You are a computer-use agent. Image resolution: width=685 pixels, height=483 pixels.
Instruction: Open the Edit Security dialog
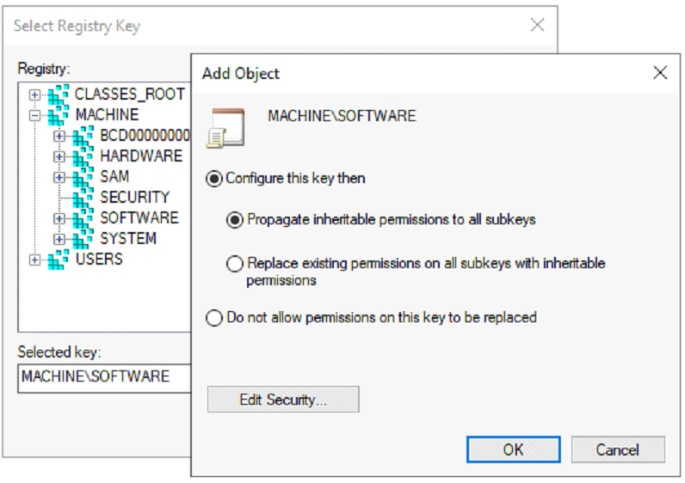[x=282, y=400]
